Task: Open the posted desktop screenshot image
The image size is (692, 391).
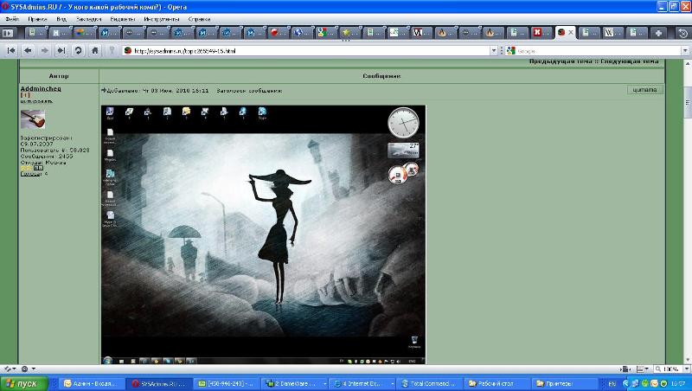Action: tap(263, 234)
